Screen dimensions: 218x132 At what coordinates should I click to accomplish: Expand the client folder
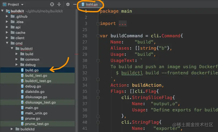(7, 38)
